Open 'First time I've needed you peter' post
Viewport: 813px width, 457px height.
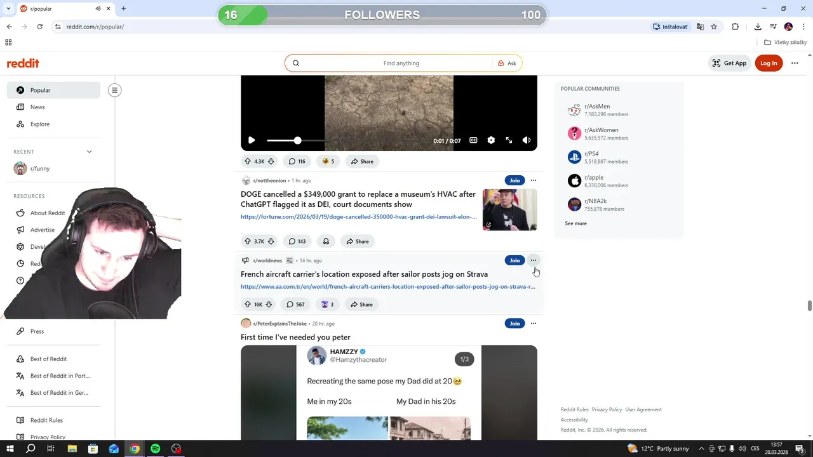pyautogui.click(x=295, y=337)
